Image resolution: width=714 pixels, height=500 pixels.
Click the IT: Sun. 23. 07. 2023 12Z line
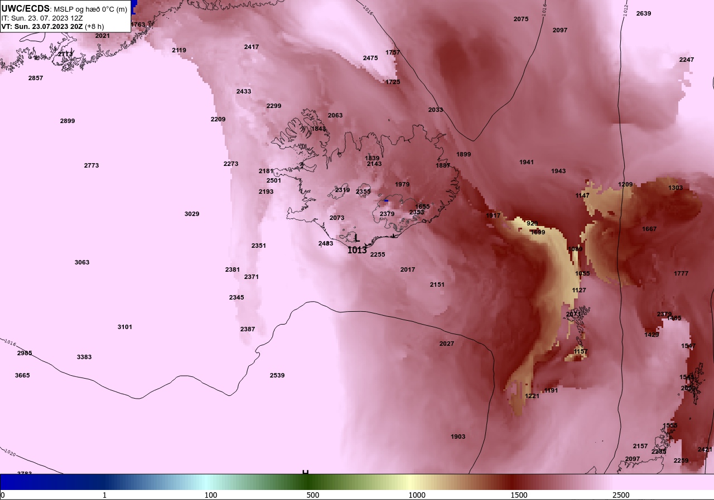42,18
